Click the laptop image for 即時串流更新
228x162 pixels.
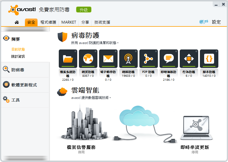(x=196, y=128)
